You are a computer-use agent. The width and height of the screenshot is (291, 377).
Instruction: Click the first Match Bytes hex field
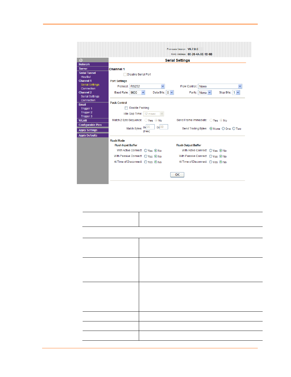(150, 127)
